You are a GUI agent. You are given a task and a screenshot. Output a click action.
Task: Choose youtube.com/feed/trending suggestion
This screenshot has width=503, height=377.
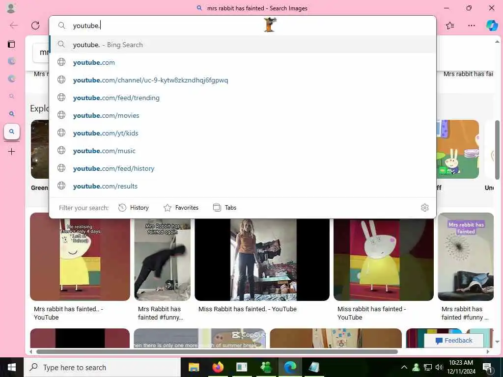coord(243,98)
